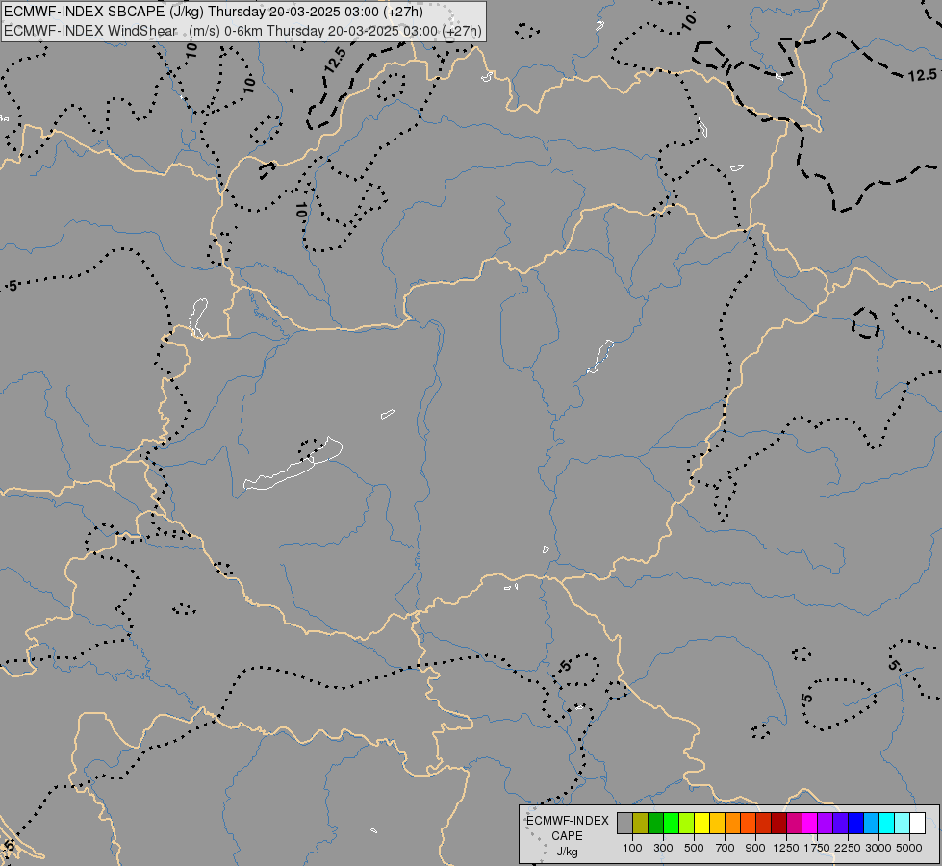Click legend value 1750
942x866 pixels.
click(x=817, y=848)
